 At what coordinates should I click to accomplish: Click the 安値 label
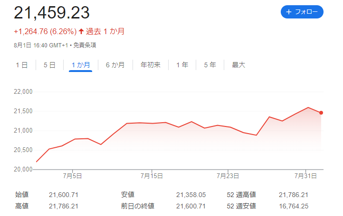(x=128, y=195)
